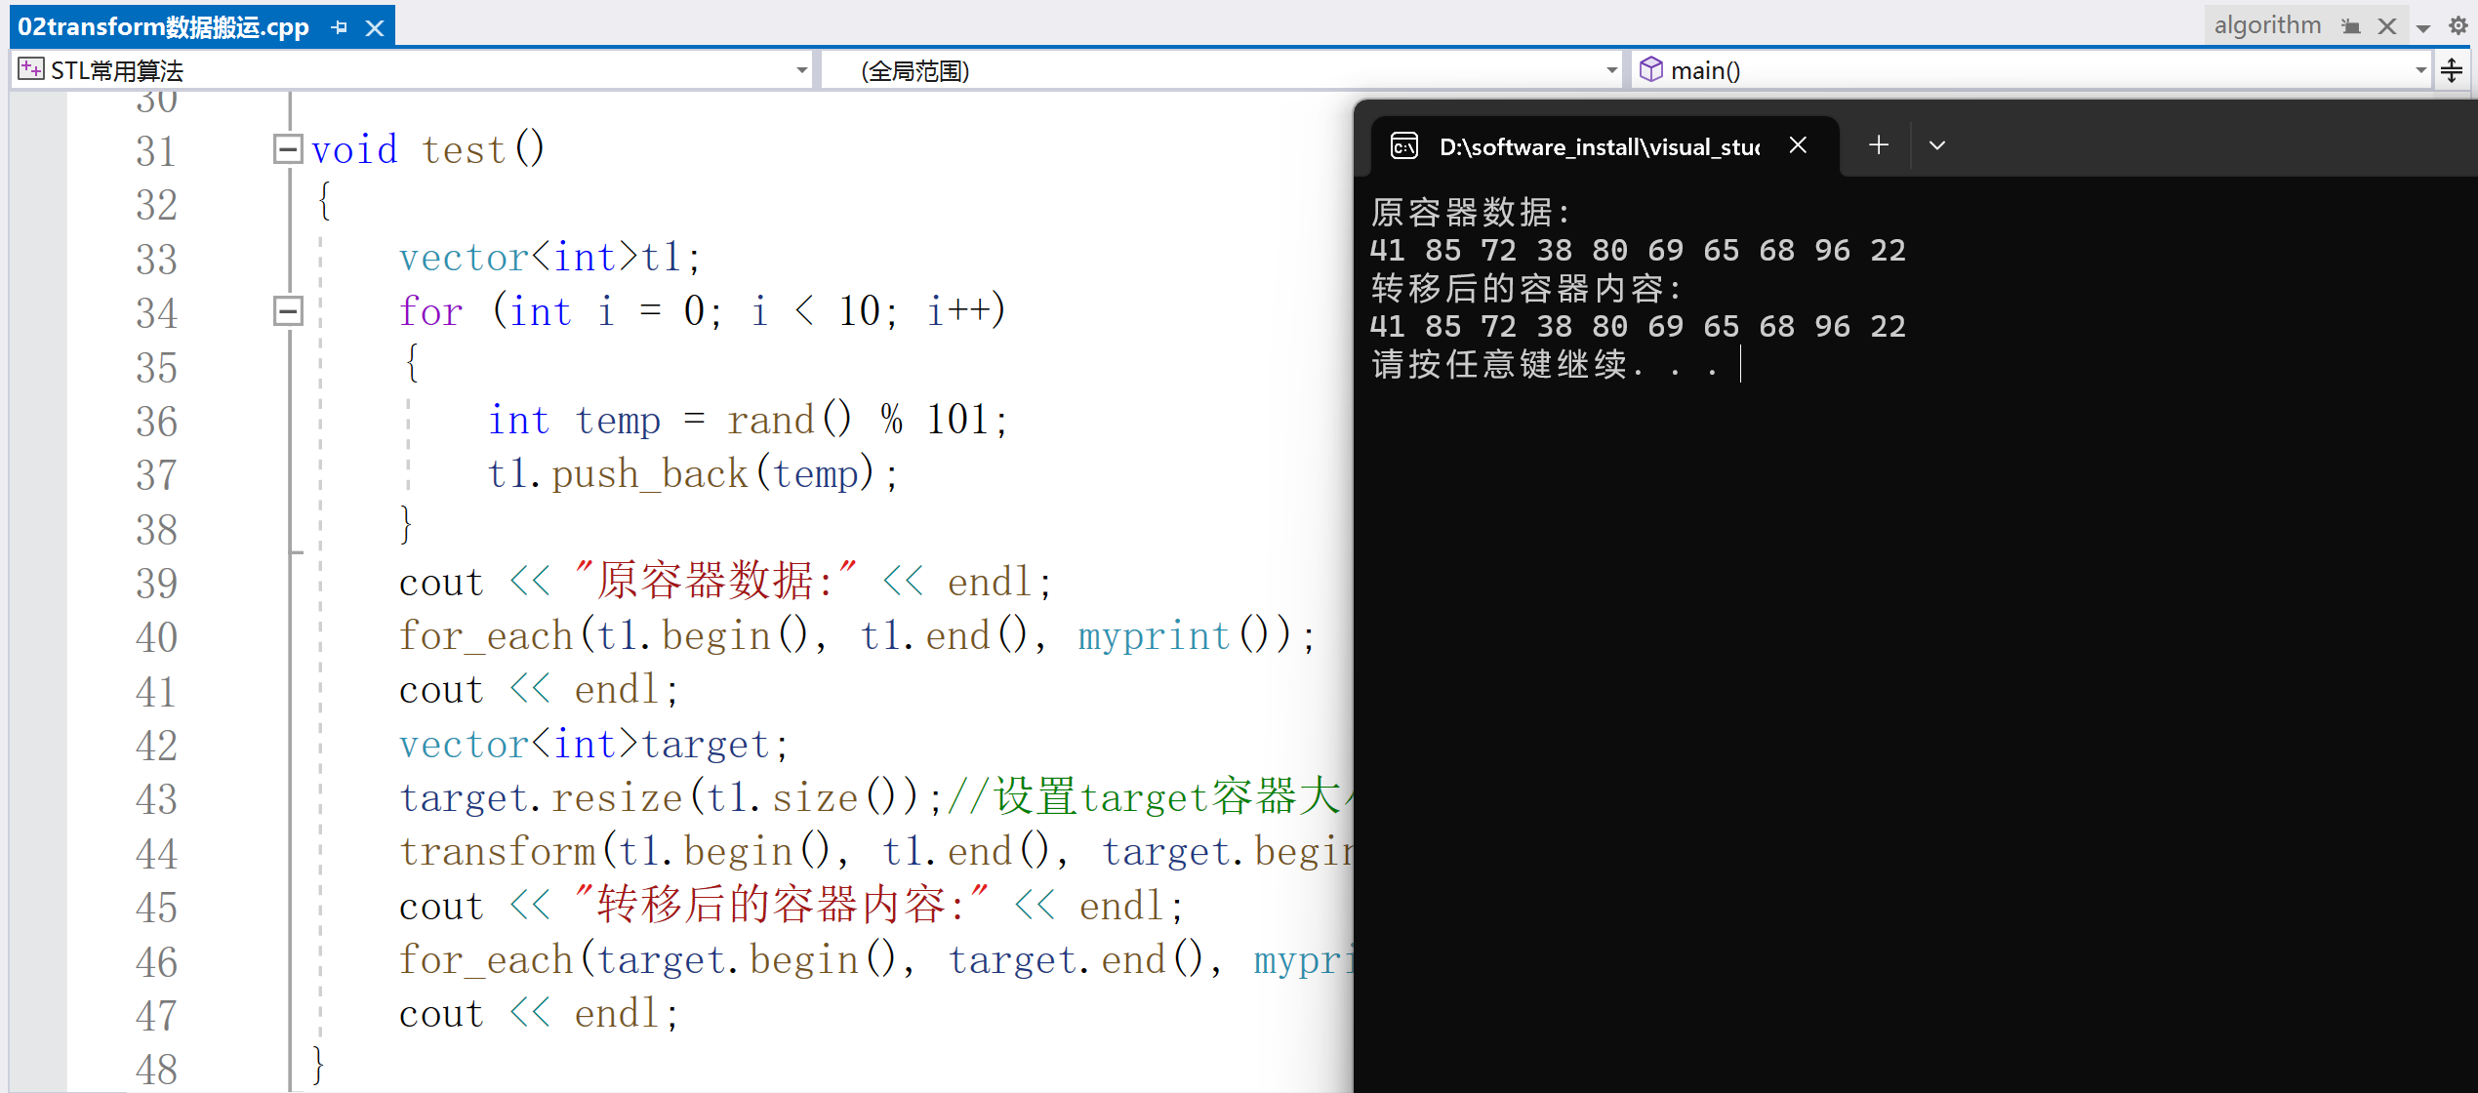Click the algorithm tab's promote icon
The height and width of the screenshot is (1093, 2478).
coord(2351,26)
